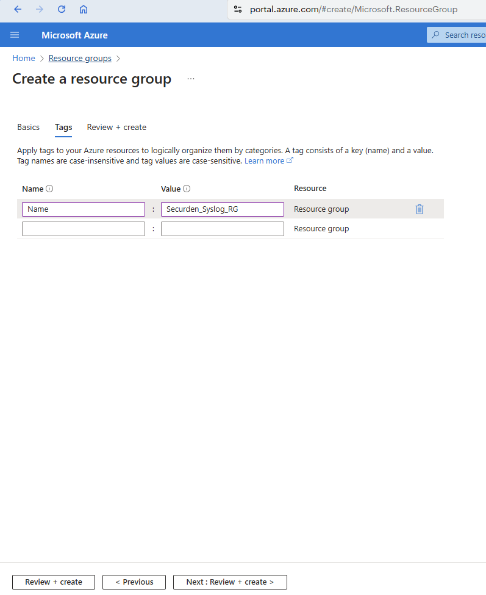Go to Home breadcrumb
The width and height of the screenshot is (486, 595).
point(24,58)
